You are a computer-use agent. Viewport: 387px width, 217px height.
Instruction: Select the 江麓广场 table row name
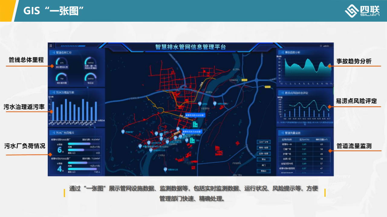(x=287, y=149)
